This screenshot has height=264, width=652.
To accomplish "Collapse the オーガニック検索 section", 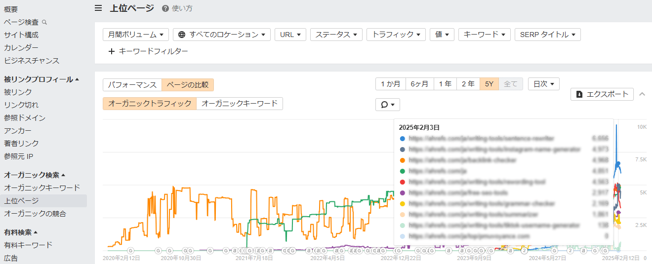I will (35, 175).
